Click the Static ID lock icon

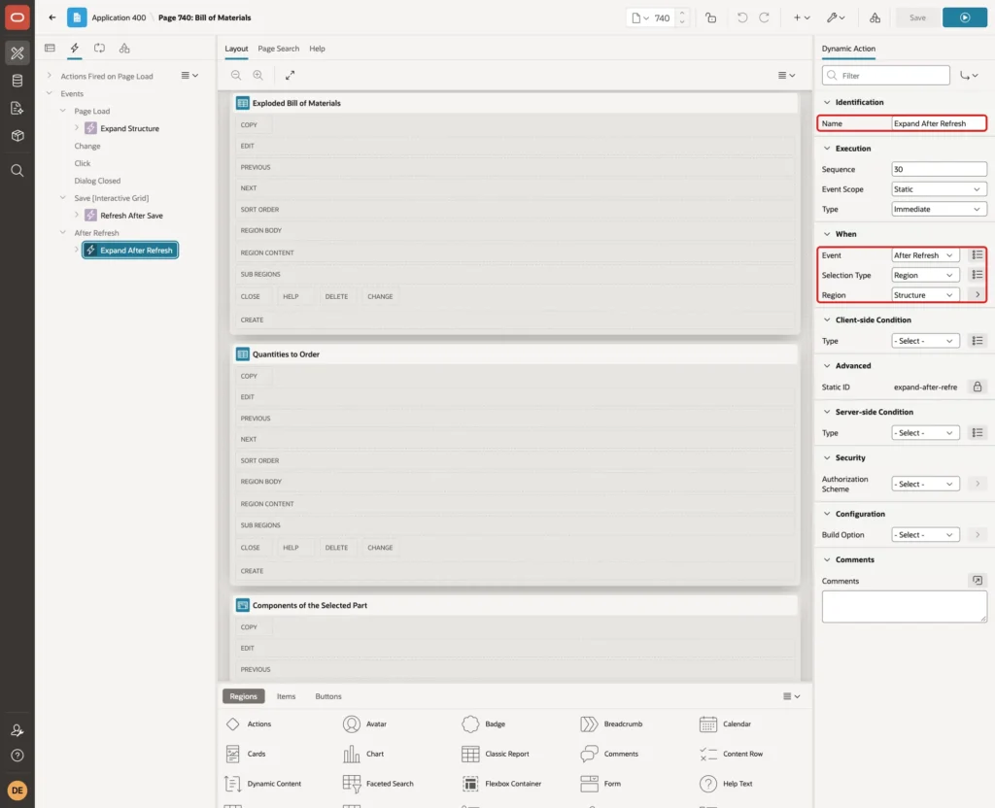[978, 387]
